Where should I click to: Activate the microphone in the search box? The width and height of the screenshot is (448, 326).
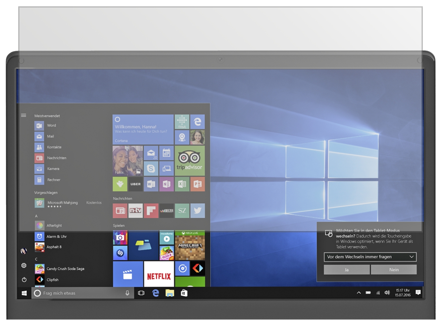click(127, 293)
